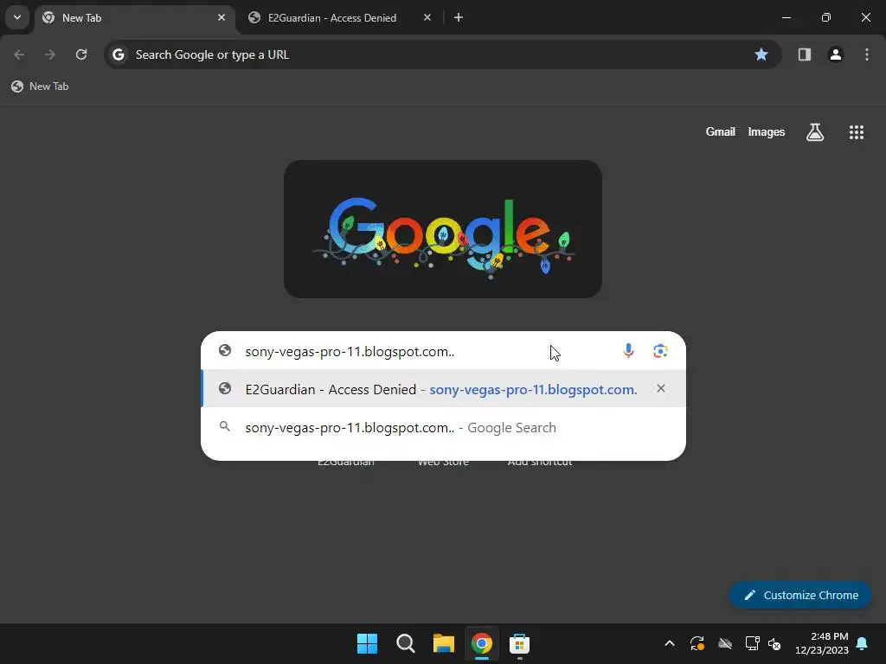Image resolution: width=886 pixels, height=664 pixels.
Task: Close the New Tab tab
Action: (221, 17)
